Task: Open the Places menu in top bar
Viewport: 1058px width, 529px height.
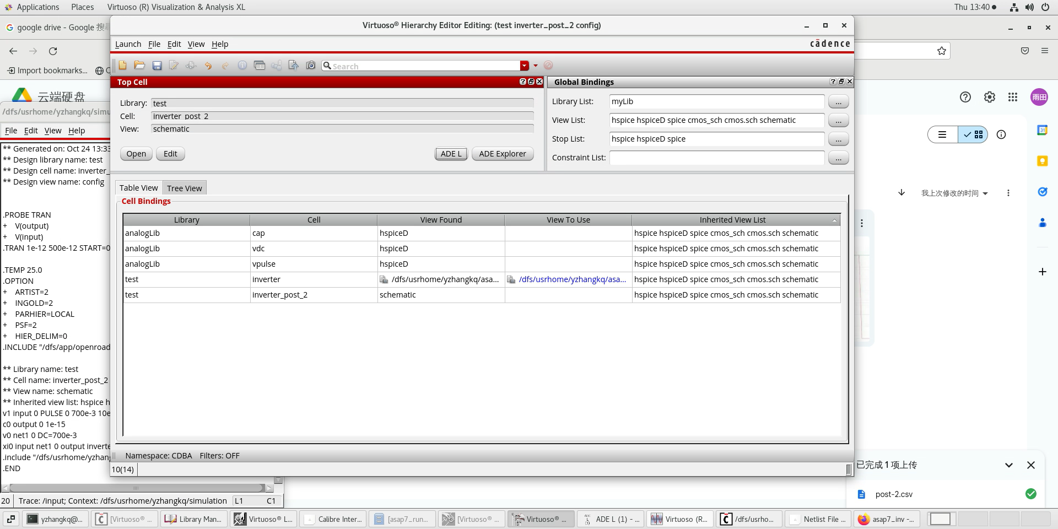Action: (x=82, y=7)
